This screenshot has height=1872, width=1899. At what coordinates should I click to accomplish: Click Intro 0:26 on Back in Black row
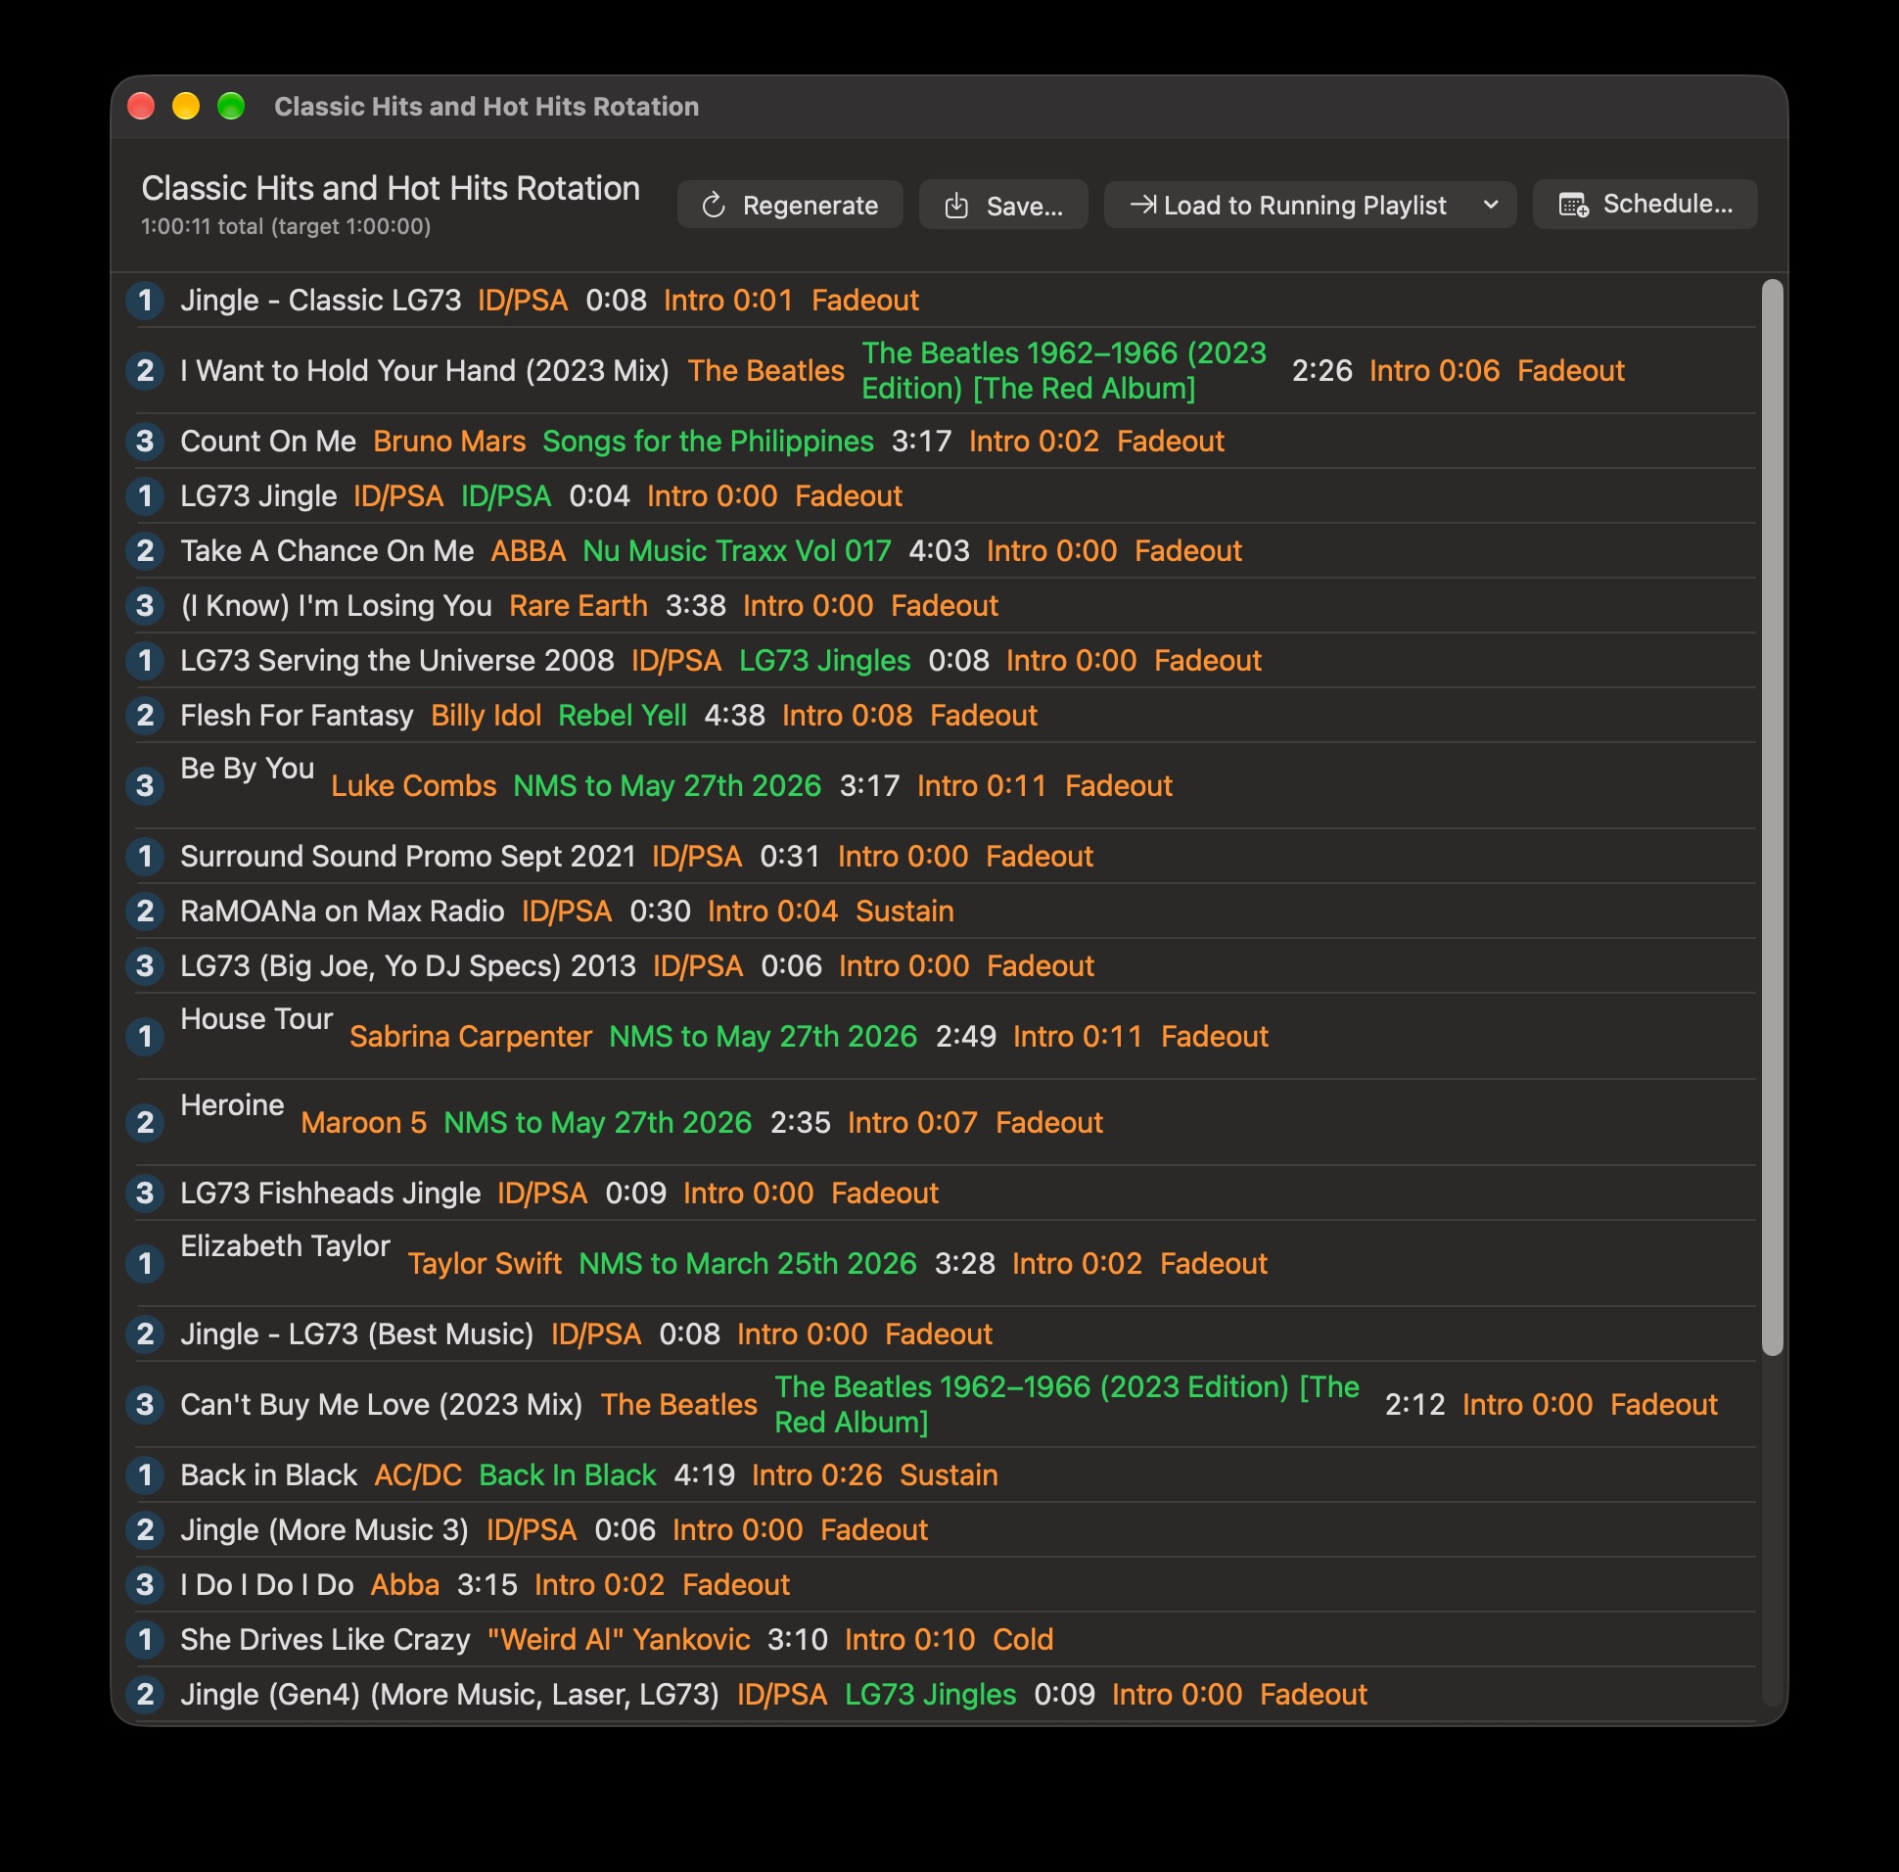[x=816, y=1475]
